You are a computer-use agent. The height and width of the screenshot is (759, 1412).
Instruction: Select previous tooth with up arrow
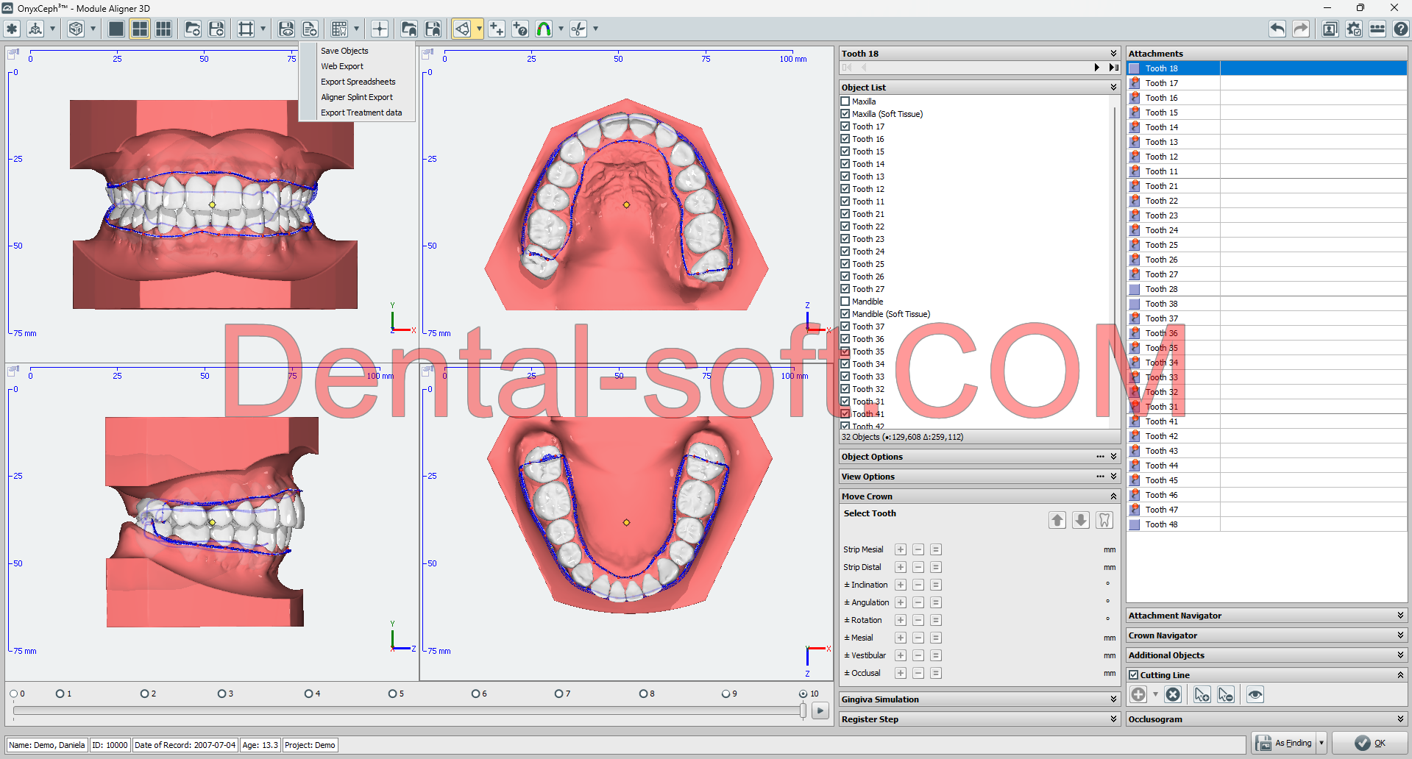click(1057, 520)
